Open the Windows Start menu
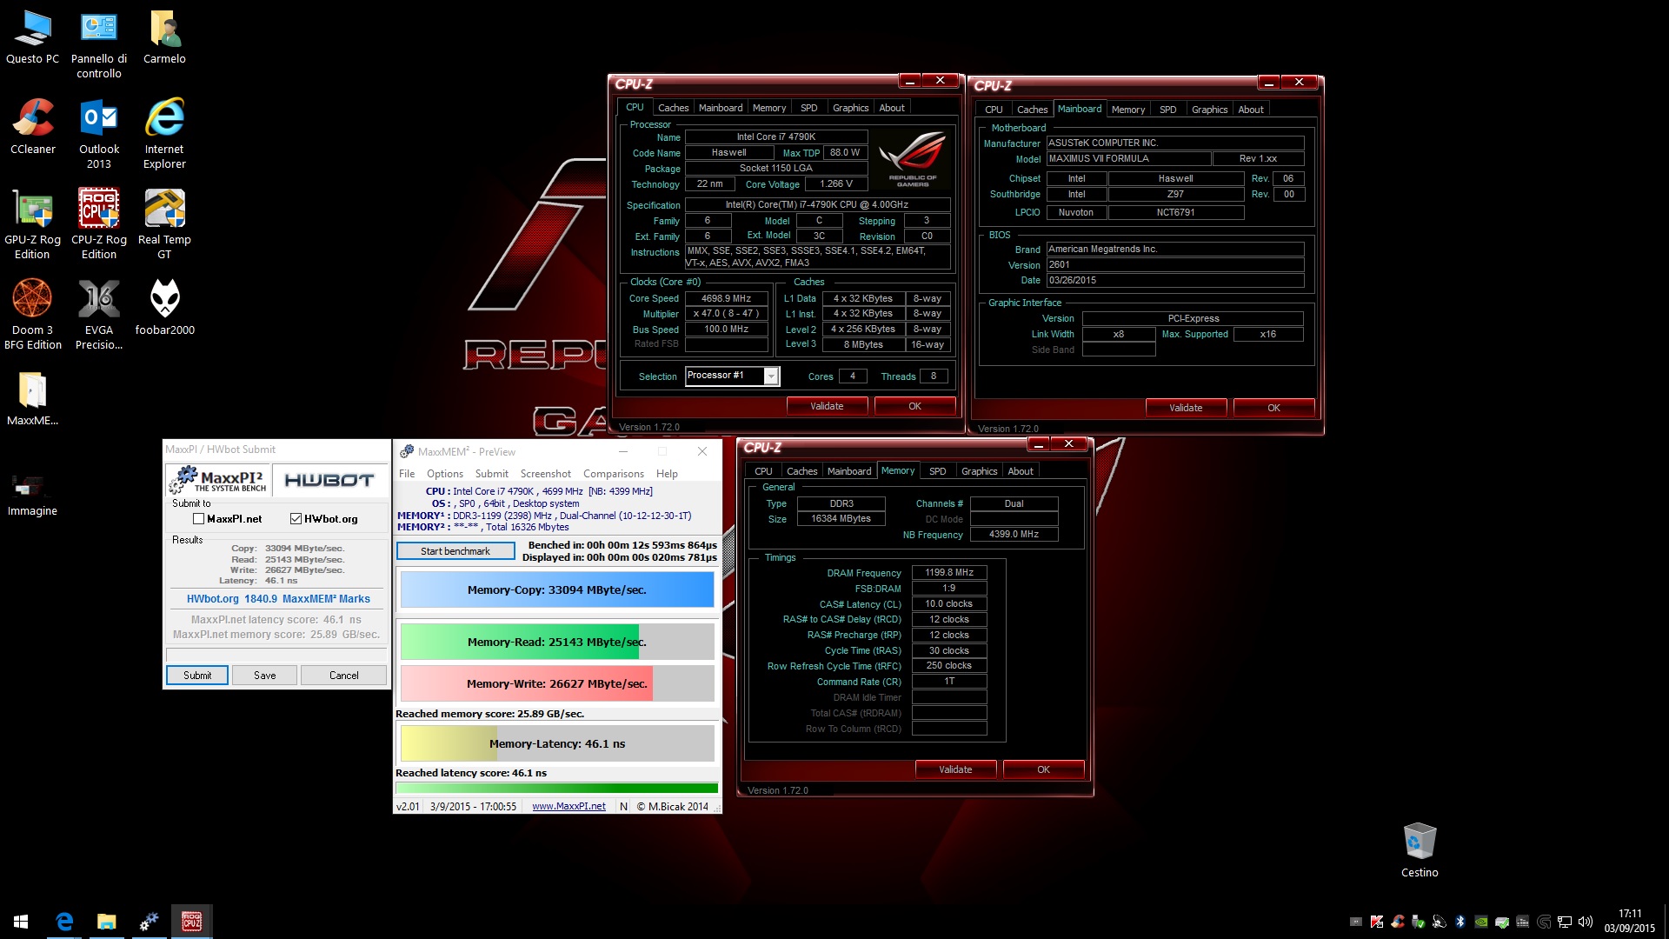The width and height of the screenshot is (1669, 939). [x=21, y=922]
